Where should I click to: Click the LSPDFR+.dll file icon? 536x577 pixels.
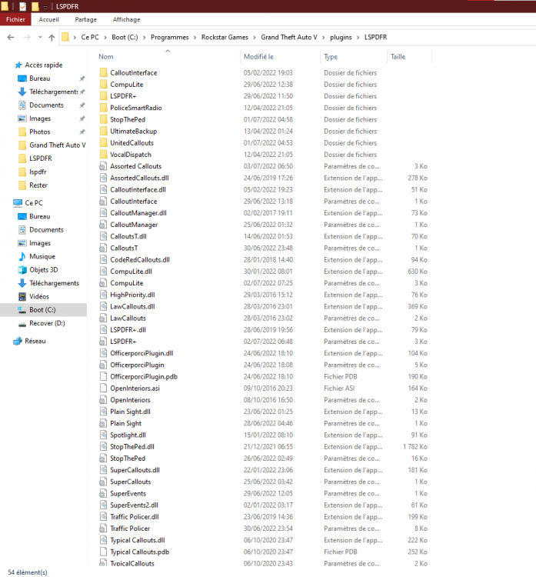103,330
